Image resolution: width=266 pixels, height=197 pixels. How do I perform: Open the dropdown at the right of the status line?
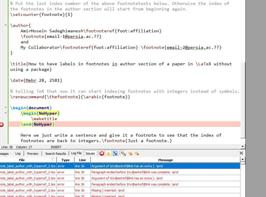pos(243,146)
